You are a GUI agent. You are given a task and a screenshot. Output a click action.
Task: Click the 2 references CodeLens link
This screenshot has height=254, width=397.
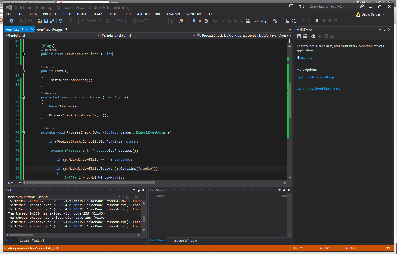[x=49, y=50]
